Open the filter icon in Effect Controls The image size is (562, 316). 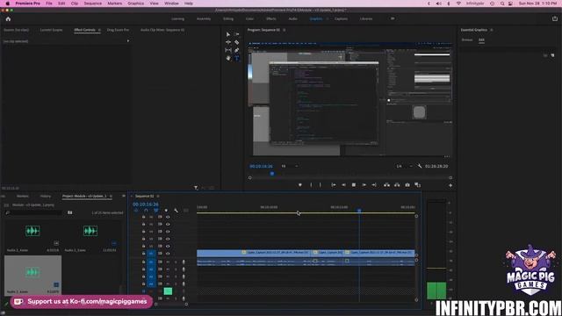[x=196, y=187]
